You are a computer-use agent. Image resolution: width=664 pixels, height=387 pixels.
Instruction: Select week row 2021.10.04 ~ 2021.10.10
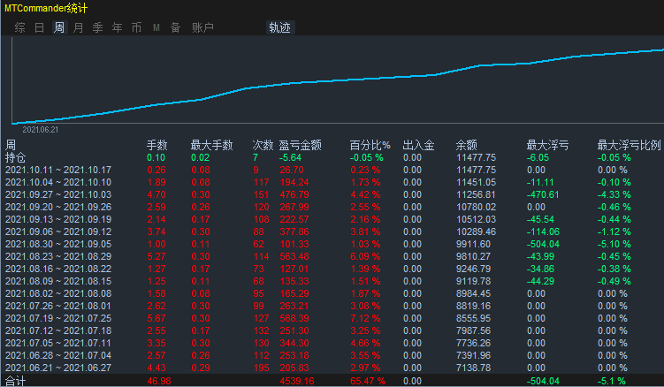click(332, 182)
